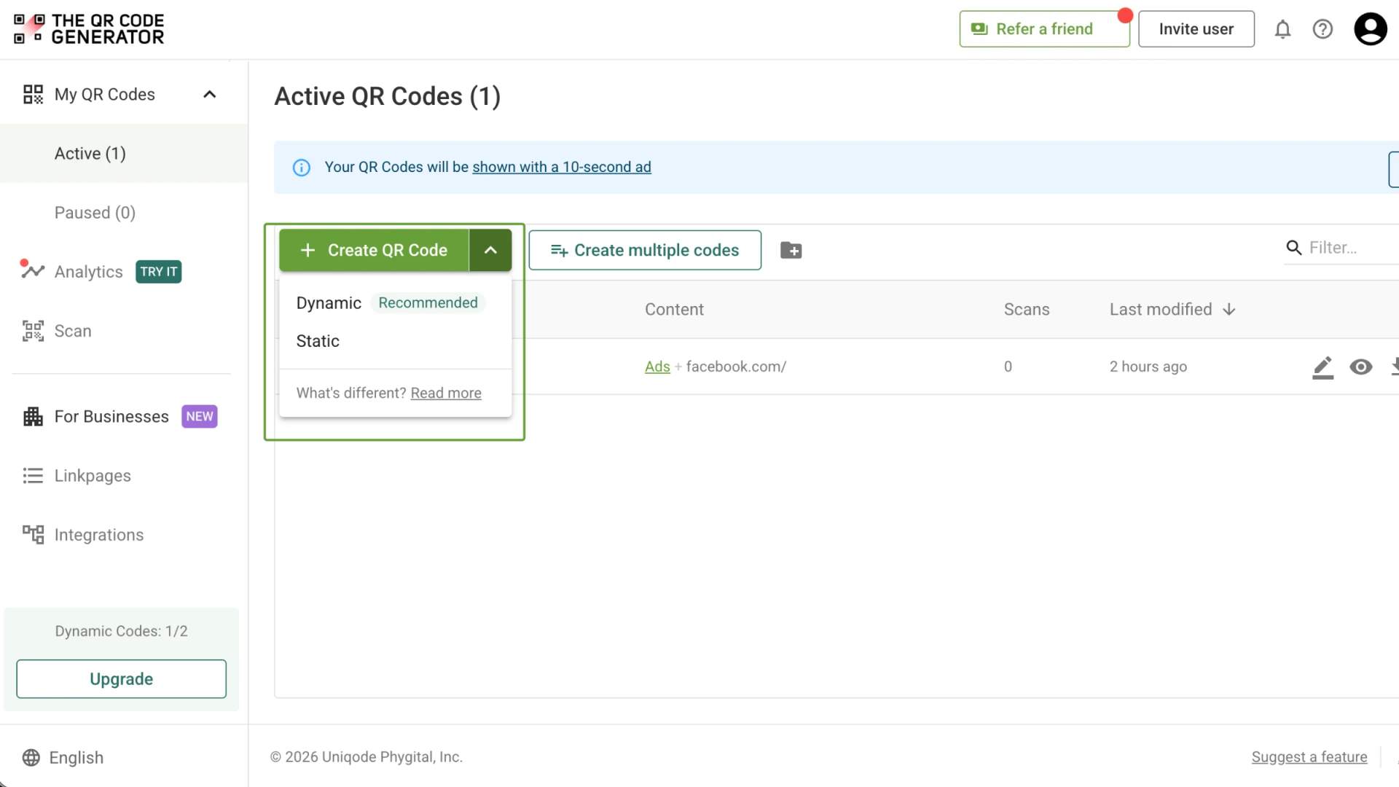Click the Content column header
Image resolution: width=1399 pixels, height=787 pixels.
point(674,310)
